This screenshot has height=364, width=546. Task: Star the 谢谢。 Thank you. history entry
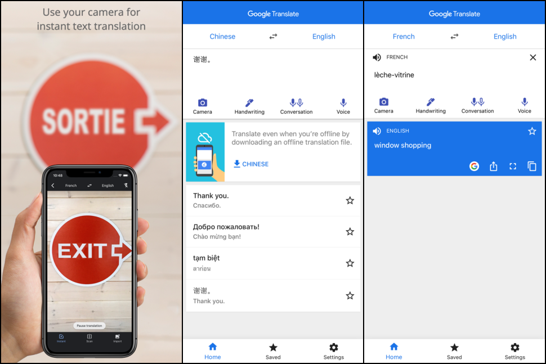coord(350,296)
